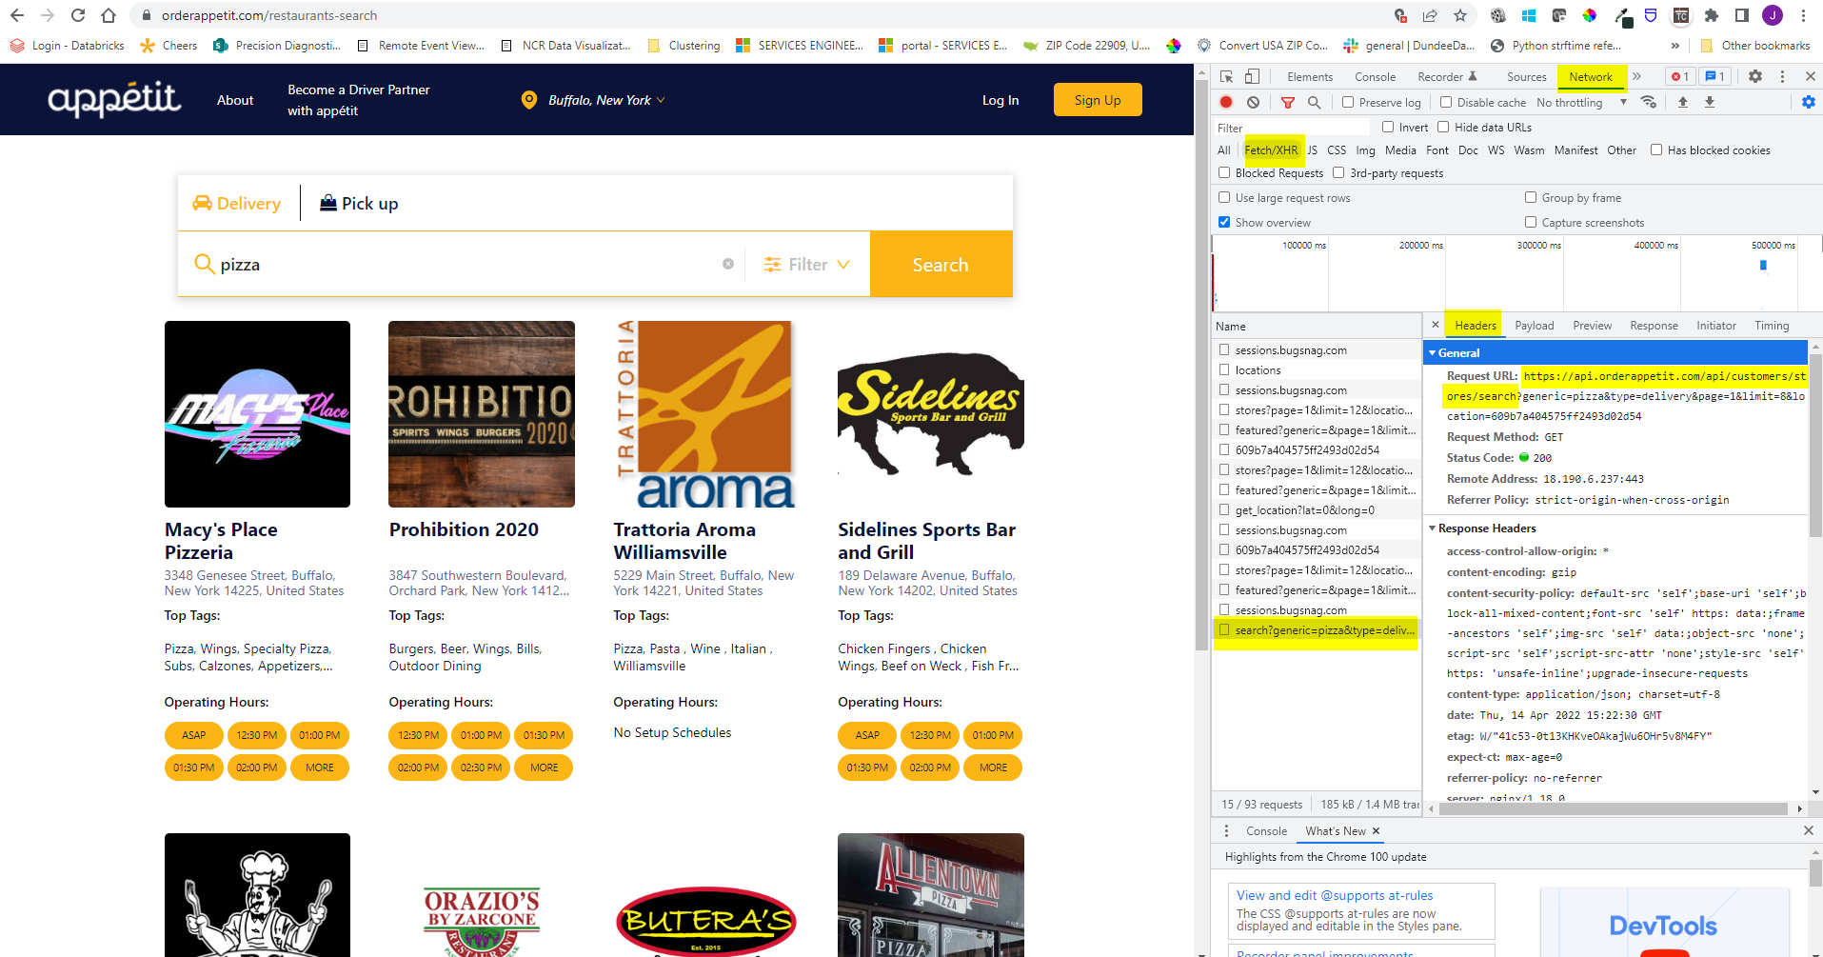
Task: Click the blue issues count badge
Action: pos(1714,77)
